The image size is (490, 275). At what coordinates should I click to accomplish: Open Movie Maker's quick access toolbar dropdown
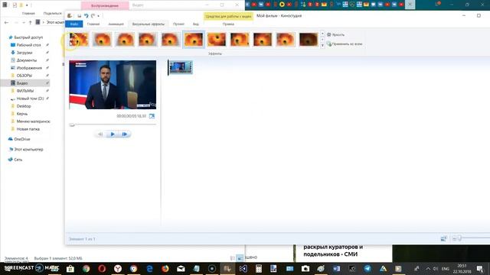(99, 16)
